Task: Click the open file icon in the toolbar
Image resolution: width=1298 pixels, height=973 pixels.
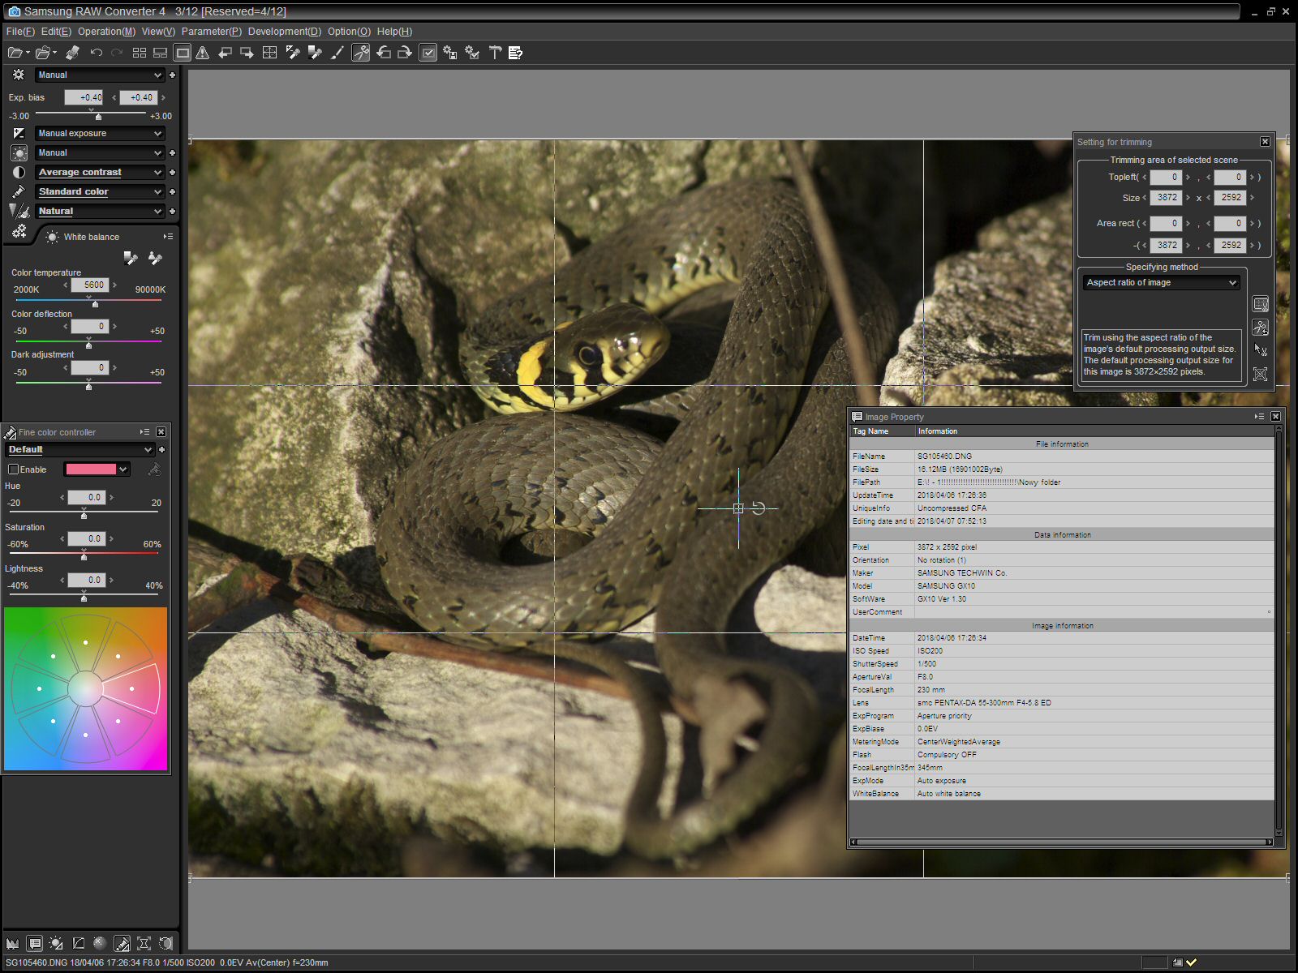Action: (15, 53)
